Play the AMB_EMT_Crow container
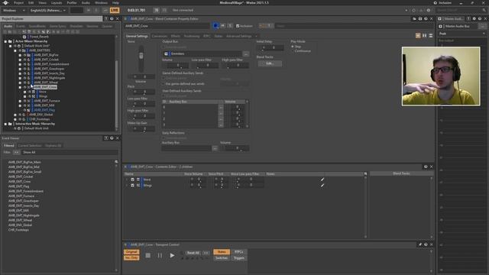 pyautogui.click(x=172, y=255)
